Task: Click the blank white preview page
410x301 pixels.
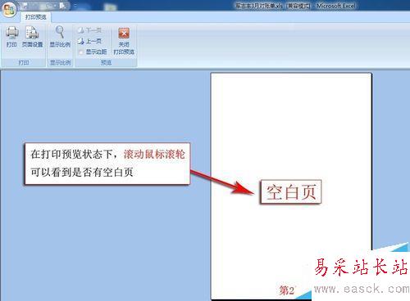Action: coord(291,186)
